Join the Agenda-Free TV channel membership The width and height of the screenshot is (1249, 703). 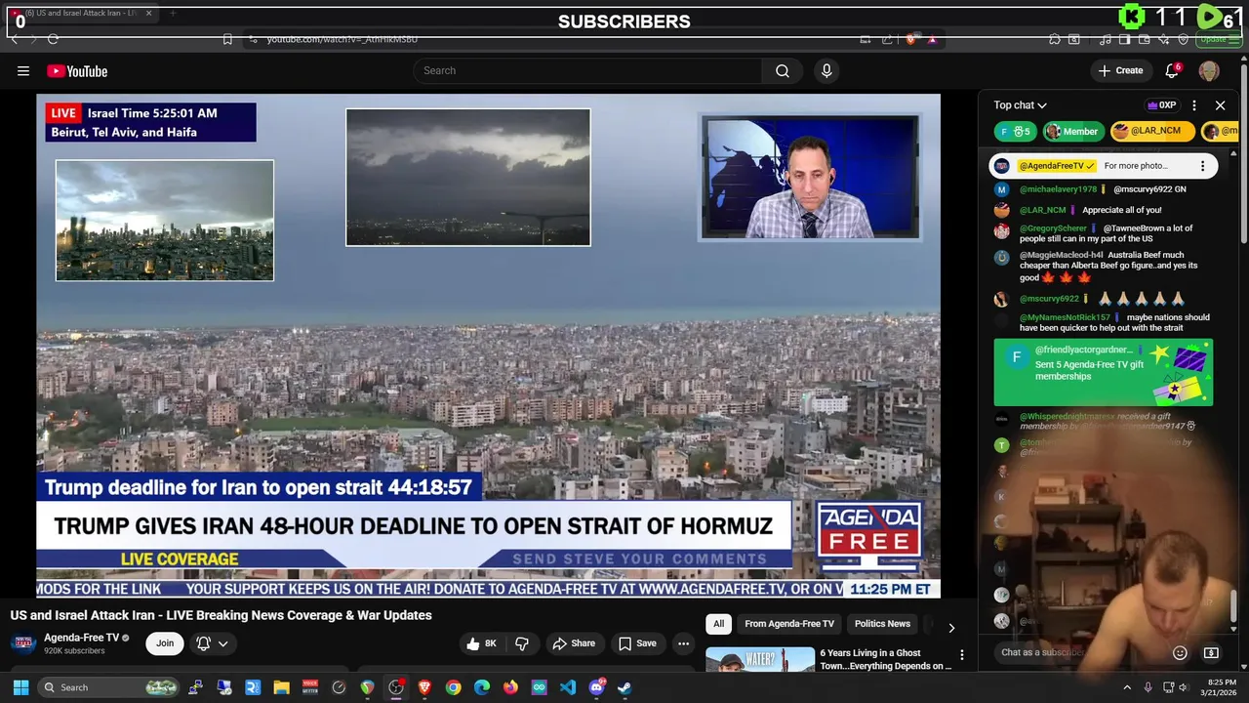[165, 643]
